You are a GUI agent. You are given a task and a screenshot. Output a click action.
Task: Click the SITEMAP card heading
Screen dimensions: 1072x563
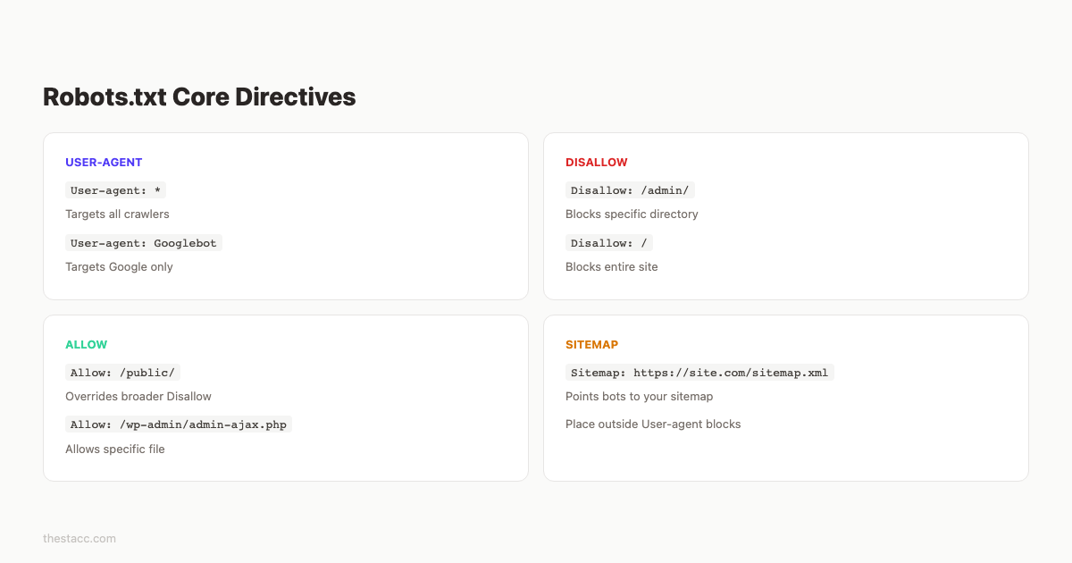point(591,344)
